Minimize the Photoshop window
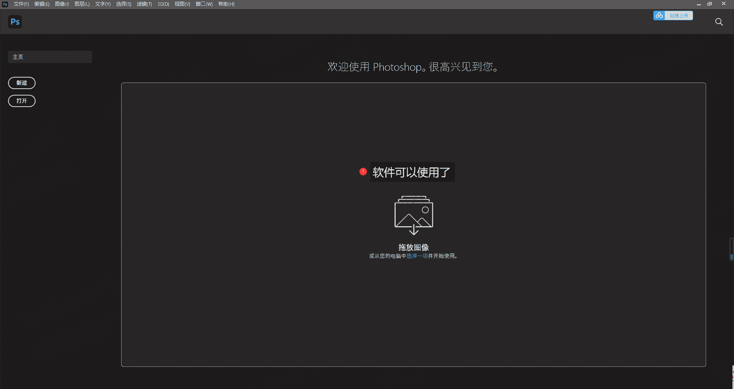734x389 pixels. (699, 4)
